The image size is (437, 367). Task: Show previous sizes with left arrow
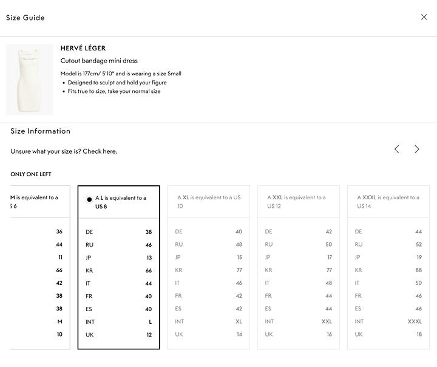click(x=396, y=149)
